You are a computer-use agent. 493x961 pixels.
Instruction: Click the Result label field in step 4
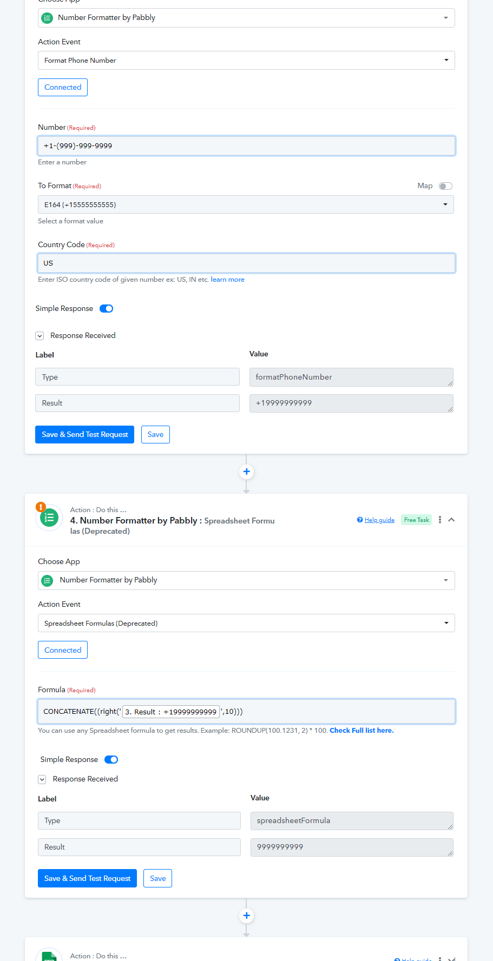pos(139,847)
